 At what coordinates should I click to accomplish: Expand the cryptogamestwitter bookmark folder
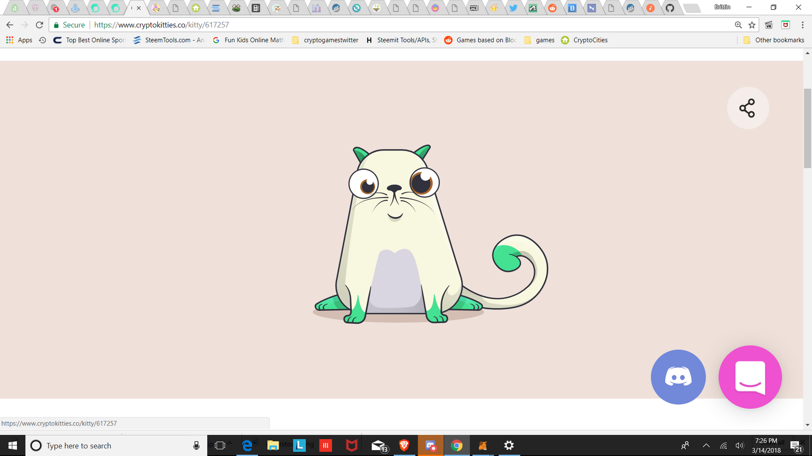coord(325,40)
